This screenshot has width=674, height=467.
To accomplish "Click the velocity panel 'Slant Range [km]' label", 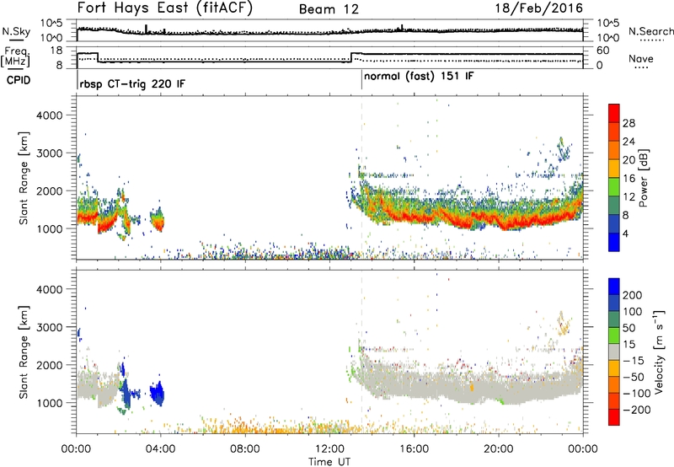I will [24, 352].
